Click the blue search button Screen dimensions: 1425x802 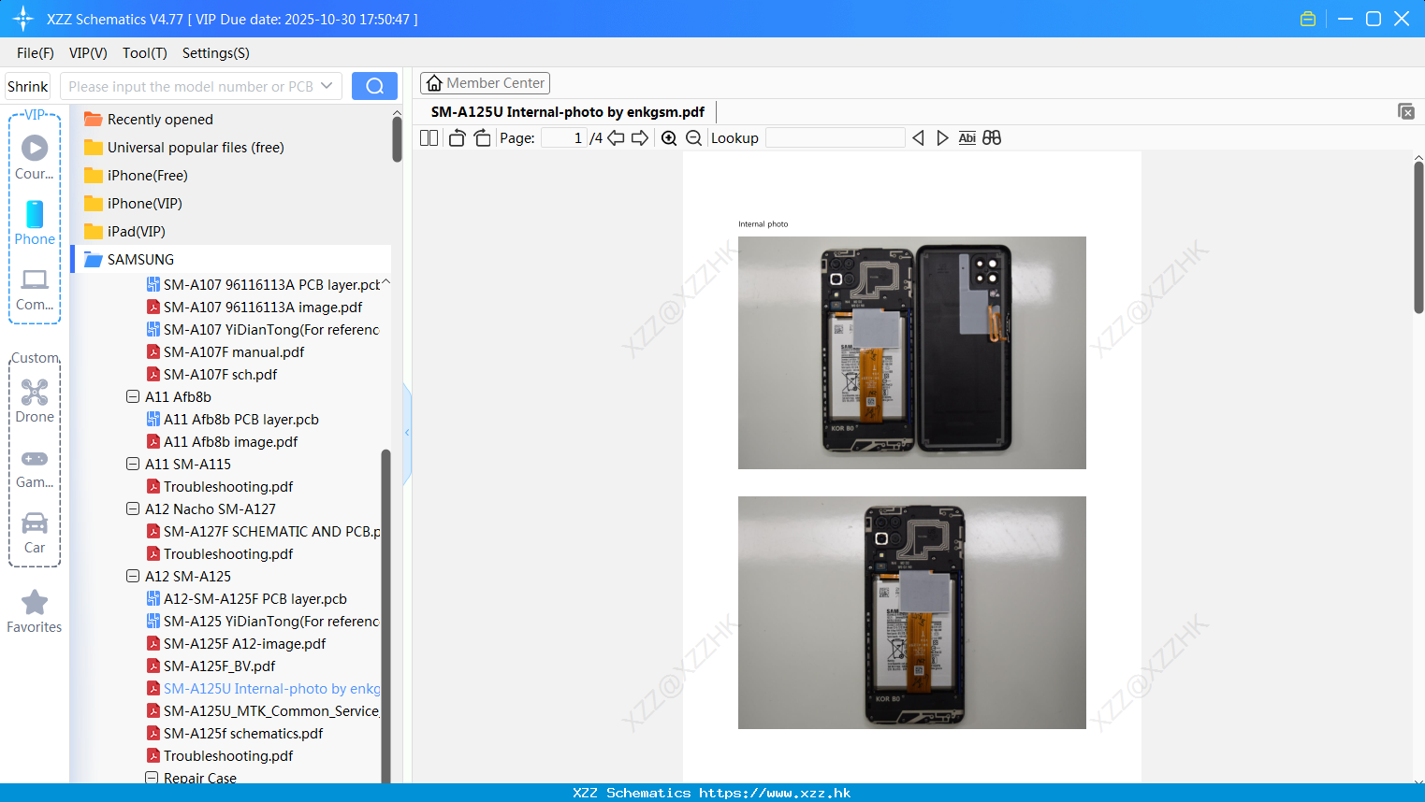coord(374,86)
